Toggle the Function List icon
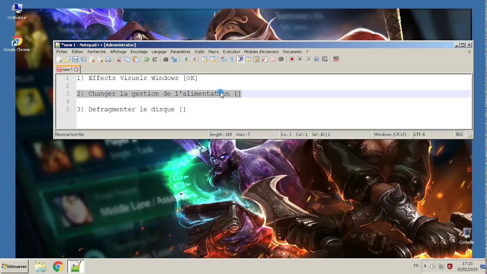Viewport: 487px width, 274px height. point(265,59)
